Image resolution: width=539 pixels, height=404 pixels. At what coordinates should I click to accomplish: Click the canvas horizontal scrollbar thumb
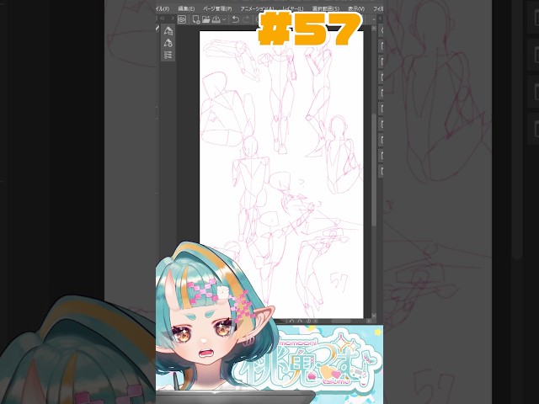(340, 321)
